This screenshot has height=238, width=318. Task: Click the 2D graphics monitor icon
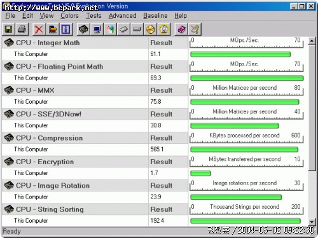[x=97, y=29]
